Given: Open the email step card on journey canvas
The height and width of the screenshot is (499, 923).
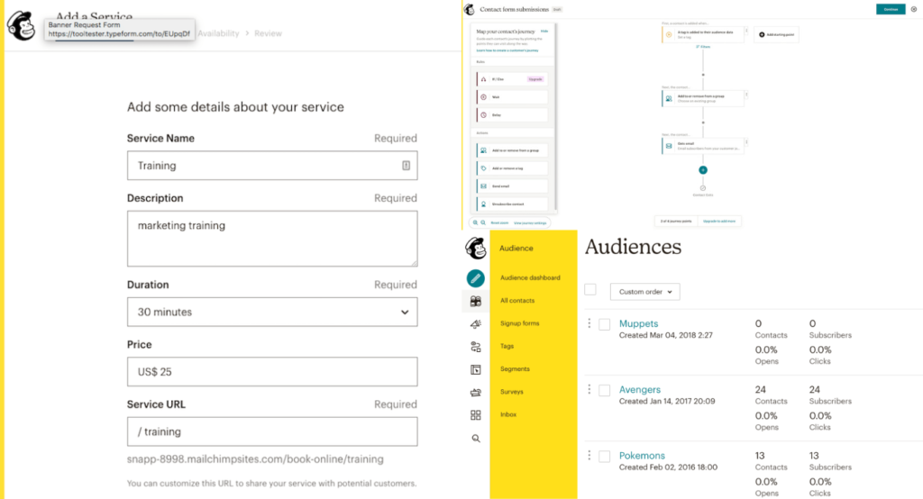Looking at the screenshot, I should pyautogui.click(x=703, y=146).
